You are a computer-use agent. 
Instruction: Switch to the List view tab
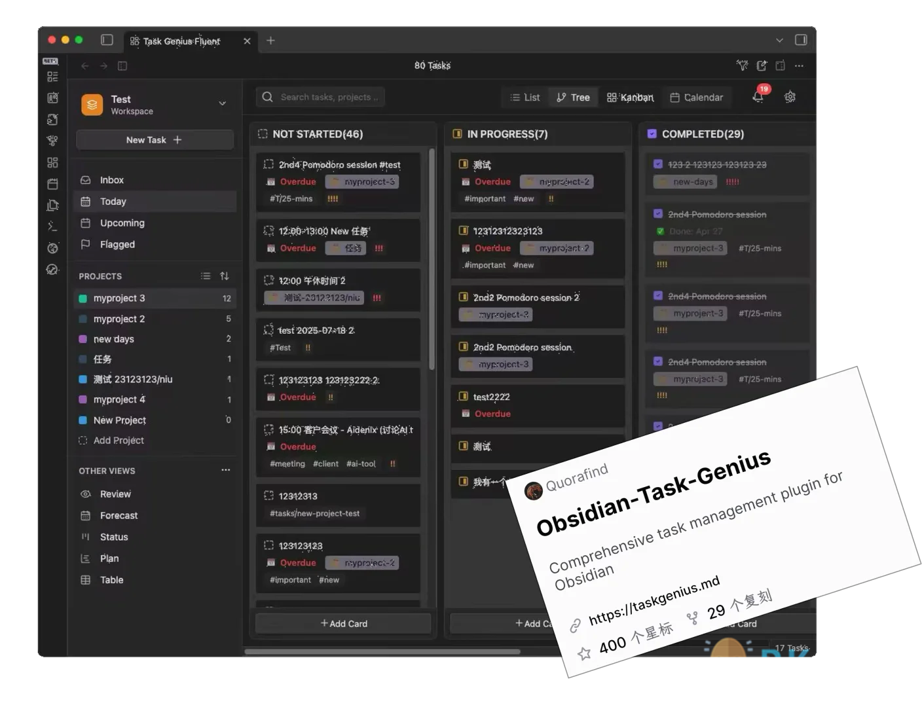[525, 98]
